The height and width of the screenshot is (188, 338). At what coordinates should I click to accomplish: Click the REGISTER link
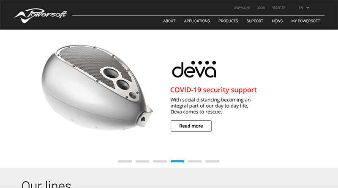click(278, 8)
